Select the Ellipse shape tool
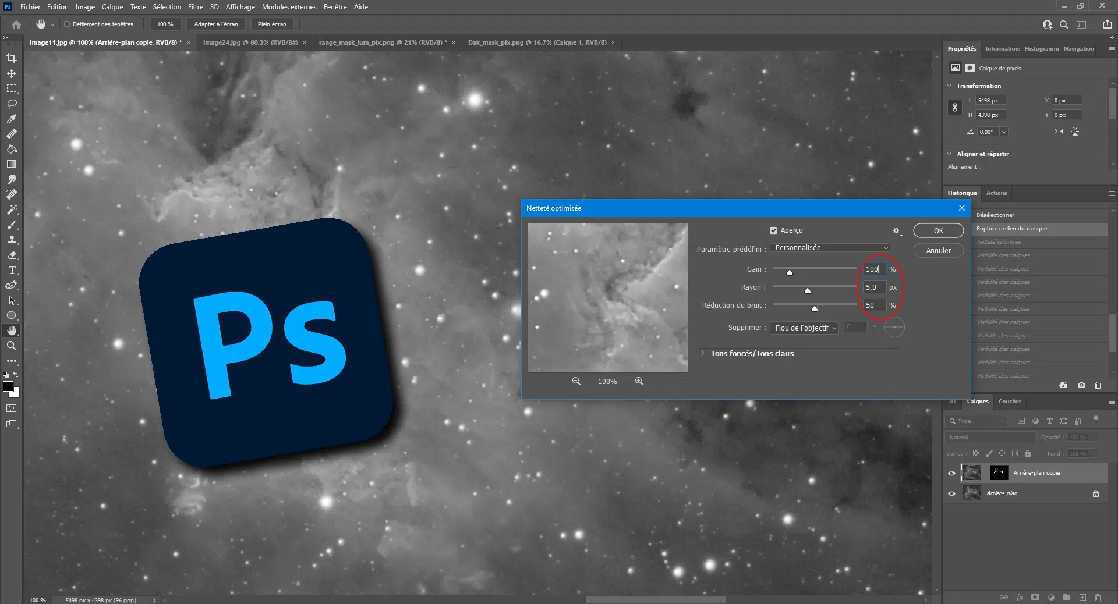Viewport: 1118px width, 604px height. 12,315
